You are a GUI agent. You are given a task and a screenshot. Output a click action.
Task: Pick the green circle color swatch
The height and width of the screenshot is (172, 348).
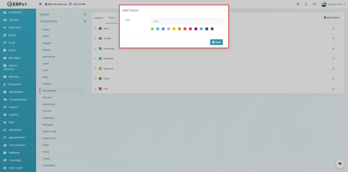(152, 29)
